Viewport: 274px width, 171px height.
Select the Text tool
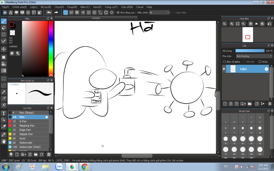(4, 113)
